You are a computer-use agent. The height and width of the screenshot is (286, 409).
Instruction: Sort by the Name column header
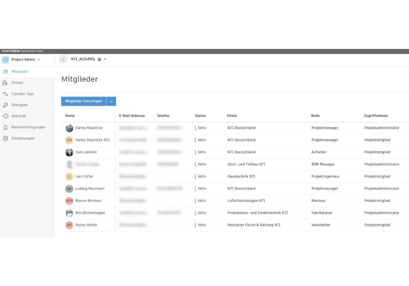[x=70, y=116]
